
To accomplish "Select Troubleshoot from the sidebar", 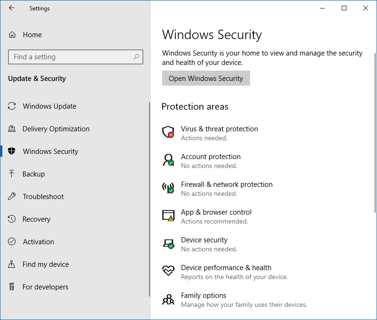I will 43,196.
